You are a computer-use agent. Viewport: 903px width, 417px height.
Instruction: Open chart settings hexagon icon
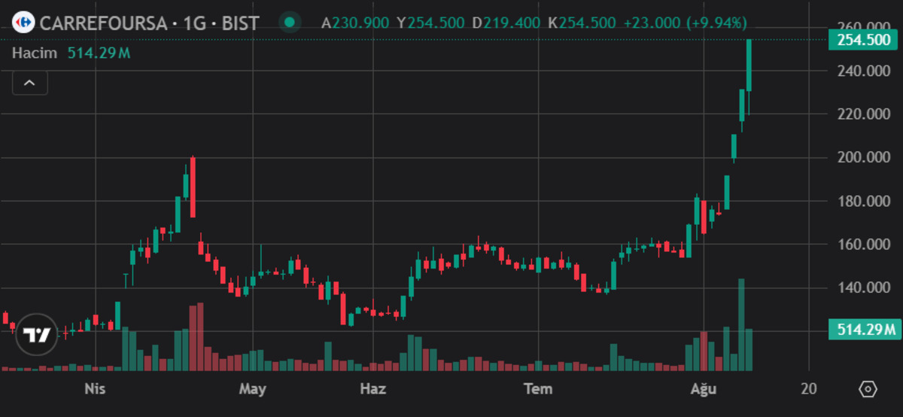tap(868, 389)
